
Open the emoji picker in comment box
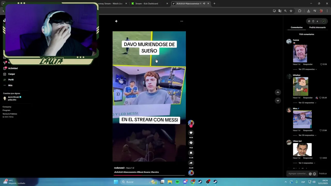click(x=314, y=174)
